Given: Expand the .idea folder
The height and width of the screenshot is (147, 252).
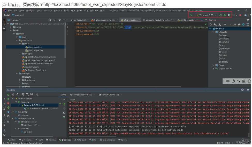Looking at the screenshot, I should pos(11,27).
